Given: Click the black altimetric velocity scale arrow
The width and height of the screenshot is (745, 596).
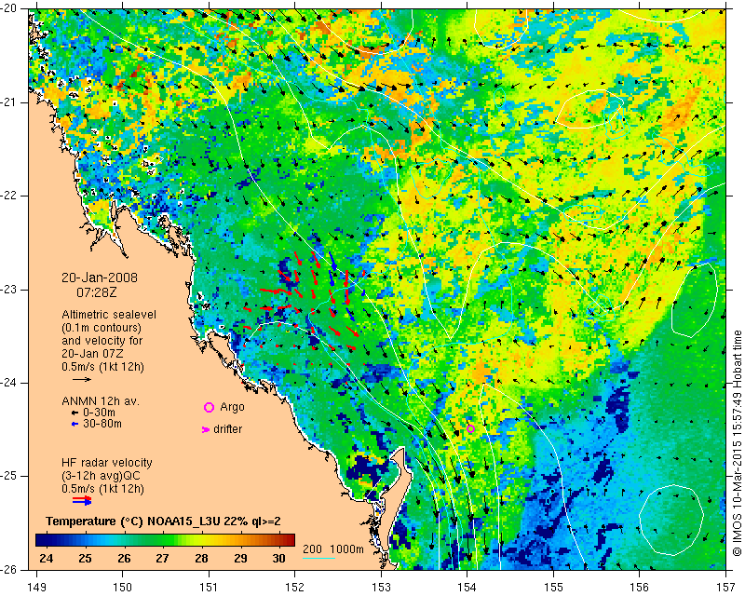Looking at the screenshot, I should [x=82, y=379].
